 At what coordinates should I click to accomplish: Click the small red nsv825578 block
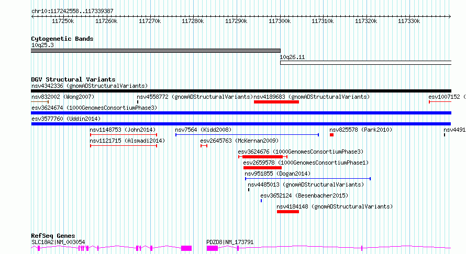pos(331,135)
